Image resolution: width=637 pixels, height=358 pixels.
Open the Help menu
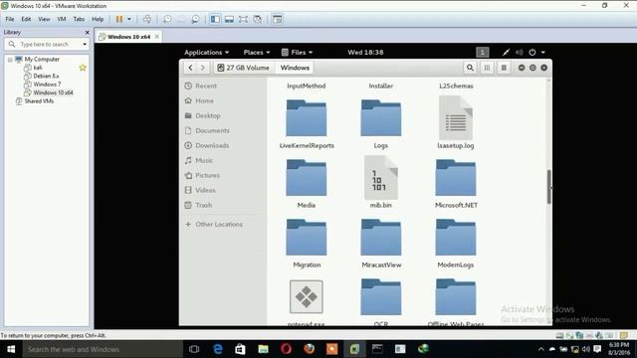[98, 19]
